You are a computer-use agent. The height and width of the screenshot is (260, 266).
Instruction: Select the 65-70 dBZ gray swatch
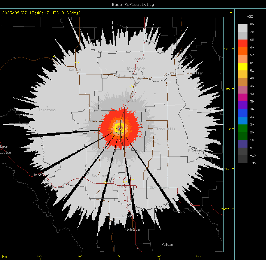click(x=243, y=36)
